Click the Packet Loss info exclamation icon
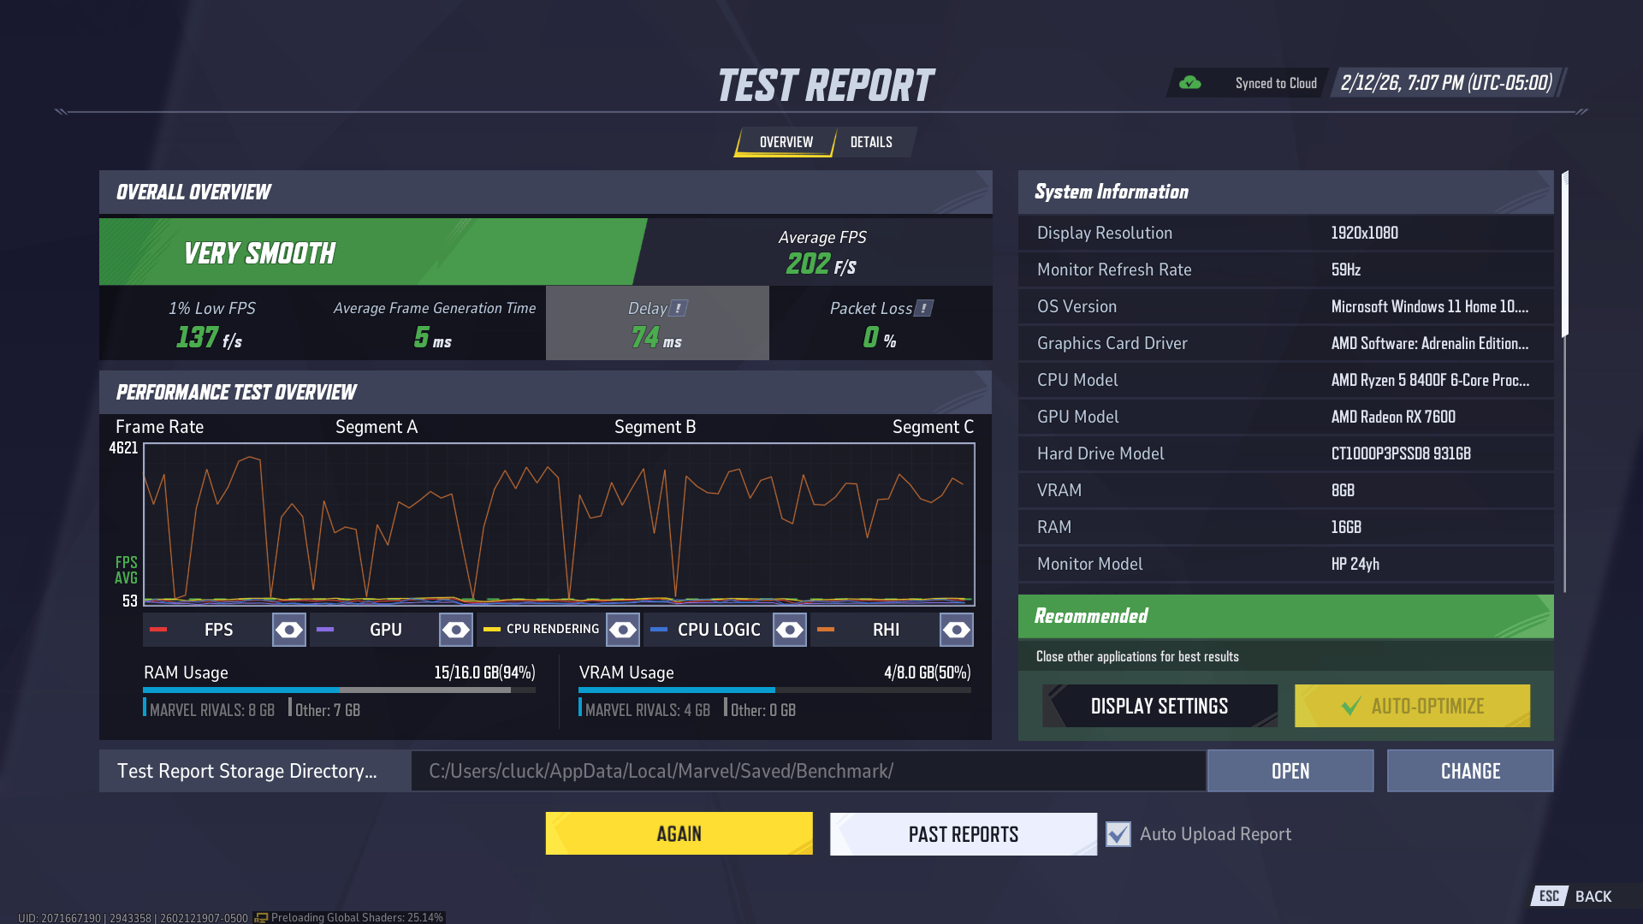1643x924 pixels. click(924, 308)
